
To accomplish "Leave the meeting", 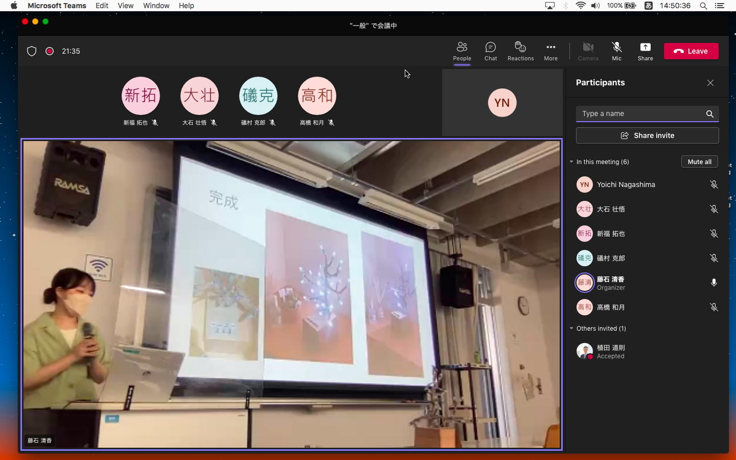I will pyautogui.click(x=691, y=51).
